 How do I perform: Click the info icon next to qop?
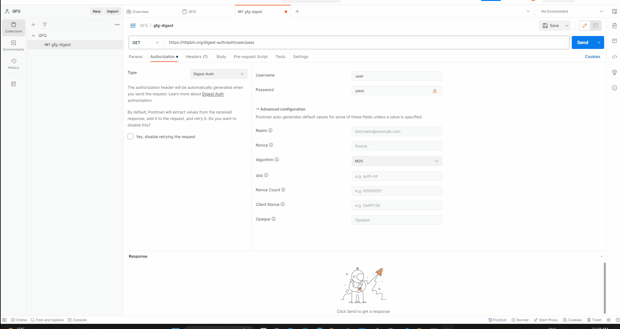[266, 175]
